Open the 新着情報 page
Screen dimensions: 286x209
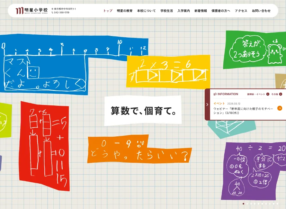click(201, 11)
